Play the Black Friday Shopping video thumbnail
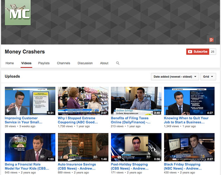The width and height of the screenshot is (221, 175). tap(189, 147)
